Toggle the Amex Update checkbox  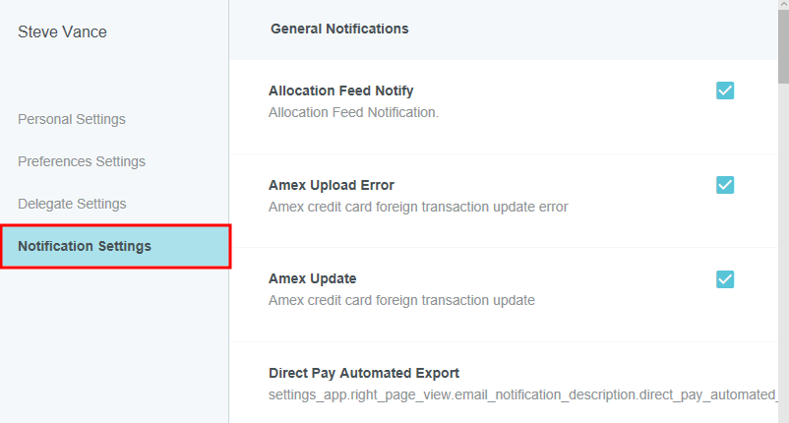click(725, 278)
